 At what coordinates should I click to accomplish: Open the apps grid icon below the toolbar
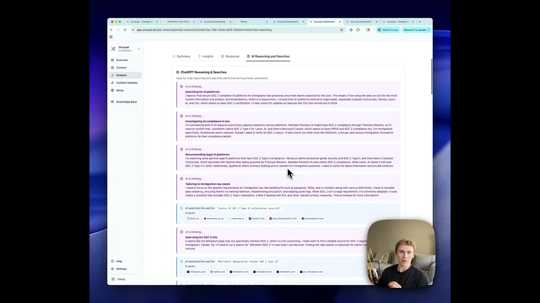pyautogui.click(x=111, y=37)
